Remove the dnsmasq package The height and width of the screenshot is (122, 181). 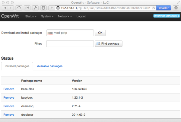9,106
